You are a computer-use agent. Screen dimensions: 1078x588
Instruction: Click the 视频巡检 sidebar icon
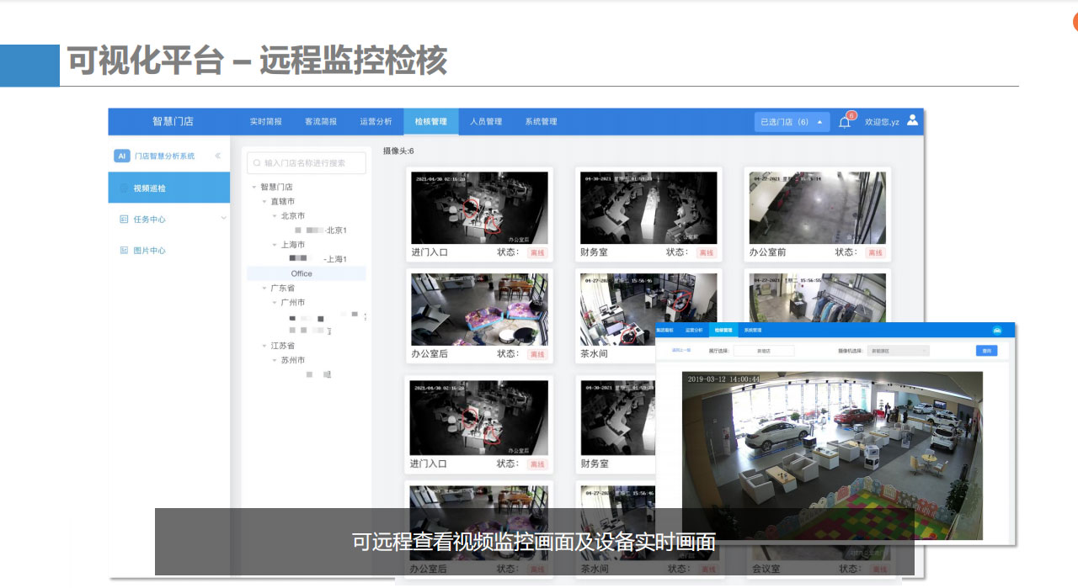tap(124, 188)
